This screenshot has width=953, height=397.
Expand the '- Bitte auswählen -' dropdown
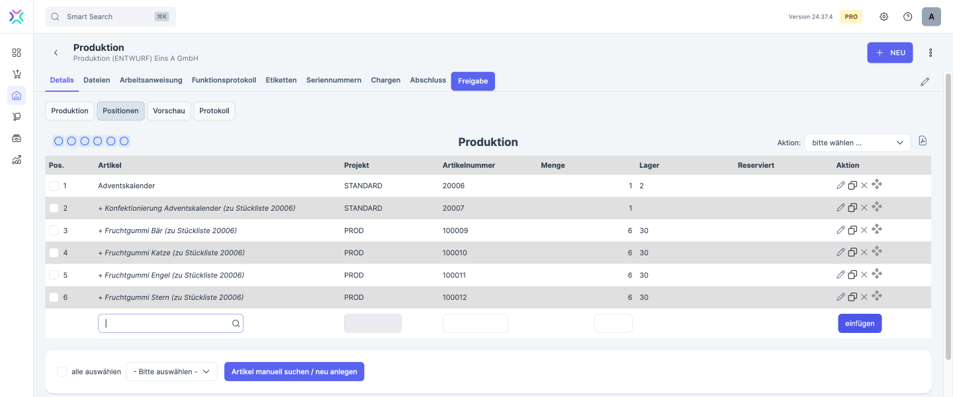click(171, 372)
